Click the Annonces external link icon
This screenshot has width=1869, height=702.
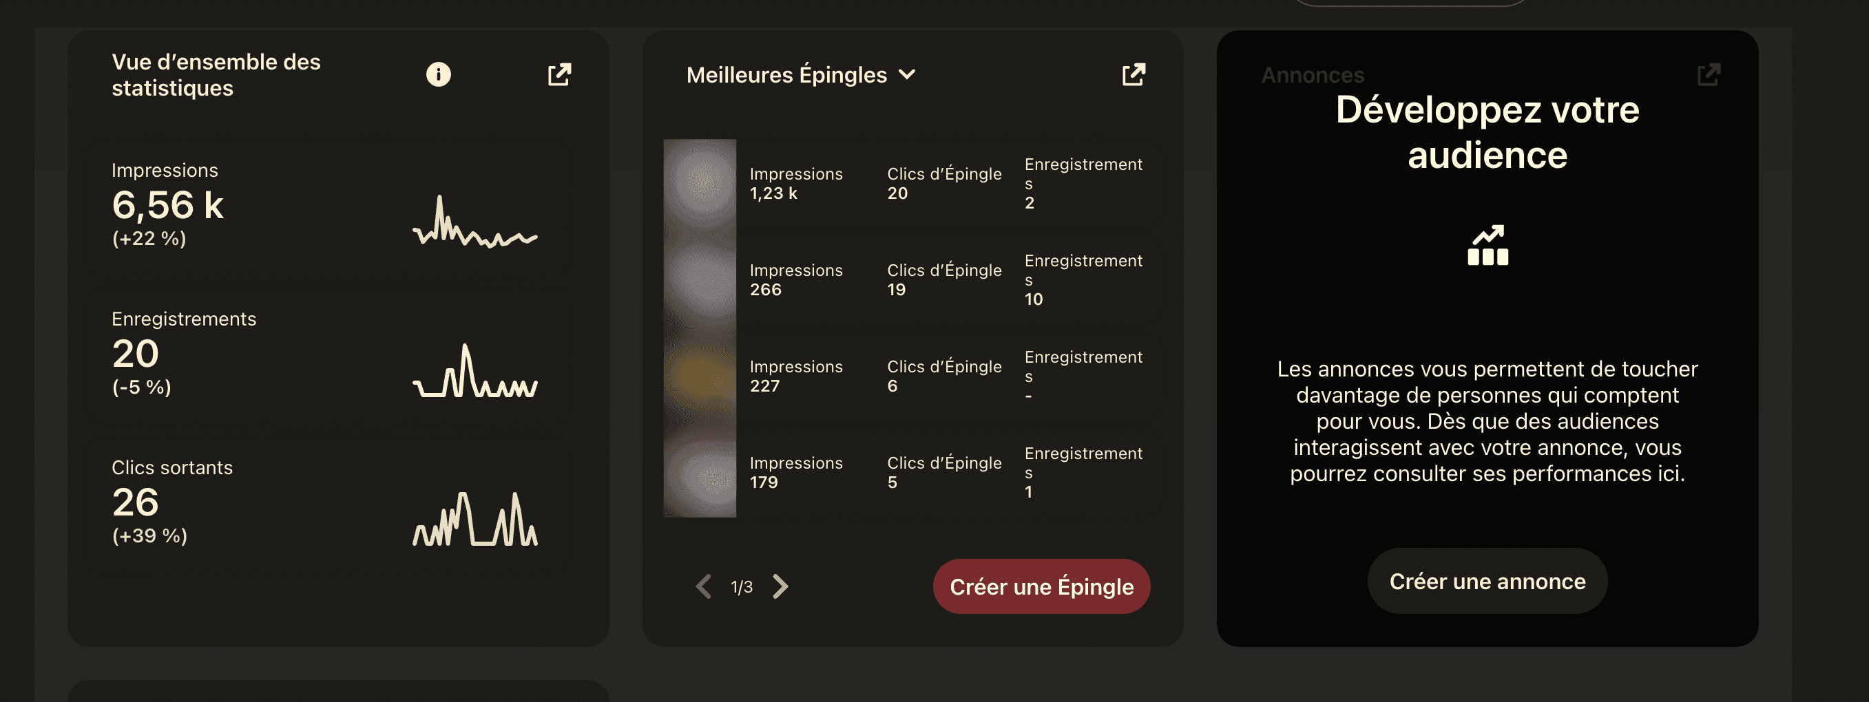click(x=1709, y=74)
